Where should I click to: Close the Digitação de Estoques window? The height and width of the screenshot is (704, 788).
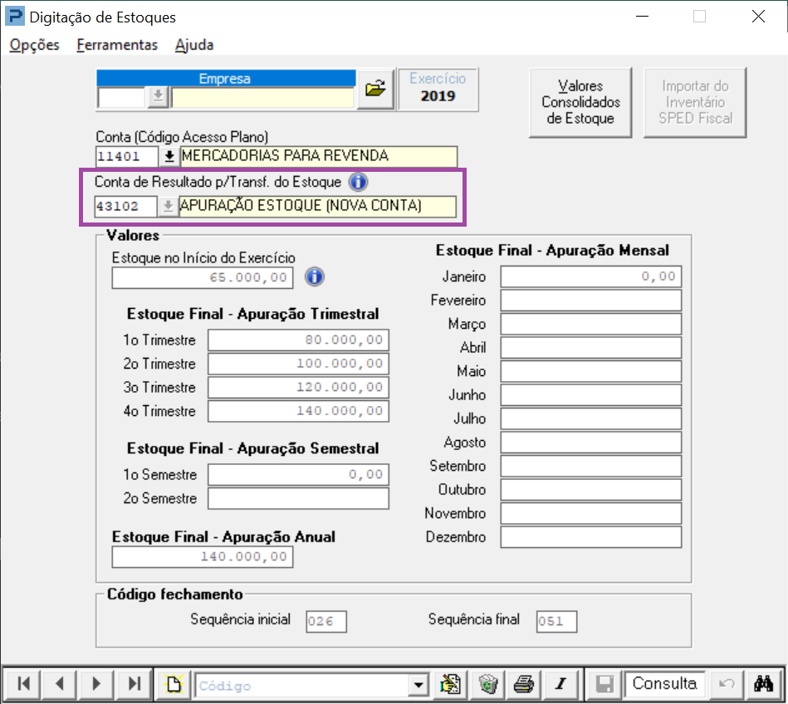point(758,16)
